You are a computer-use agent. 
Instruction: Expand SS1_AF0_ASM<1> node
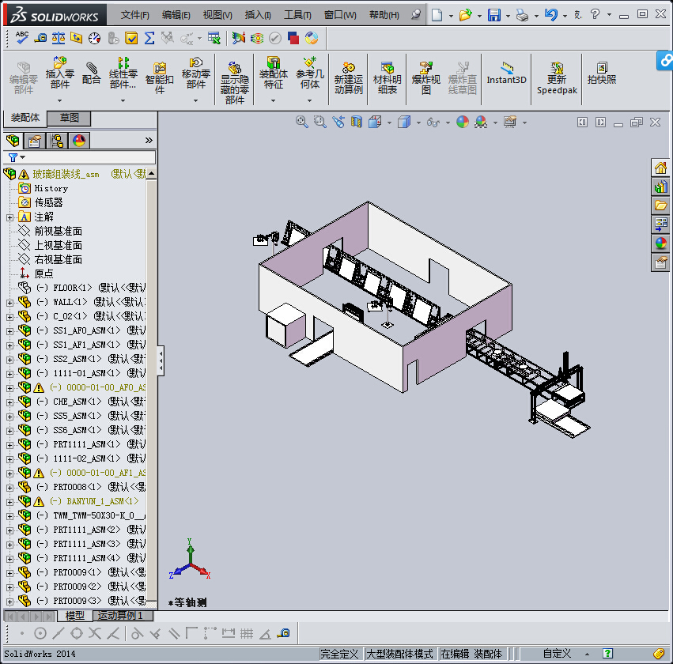[x=9, y=331]
